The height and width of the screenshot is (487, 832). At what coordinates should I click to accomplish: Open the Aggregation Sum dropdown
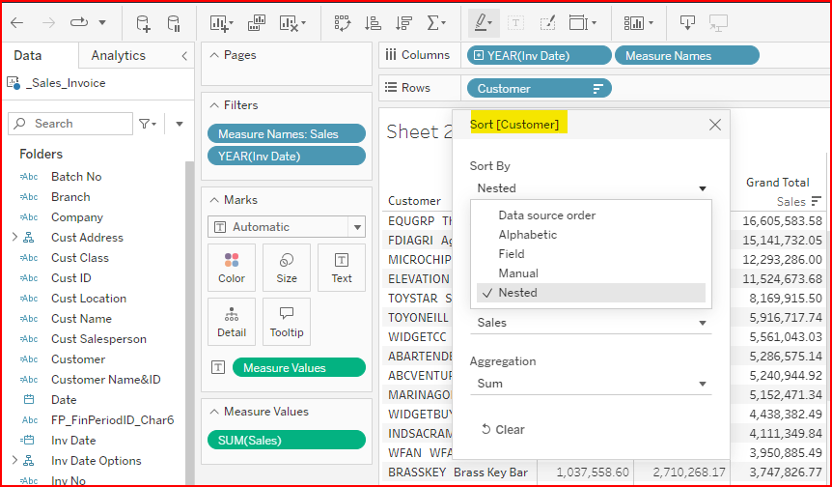[592, 384]
